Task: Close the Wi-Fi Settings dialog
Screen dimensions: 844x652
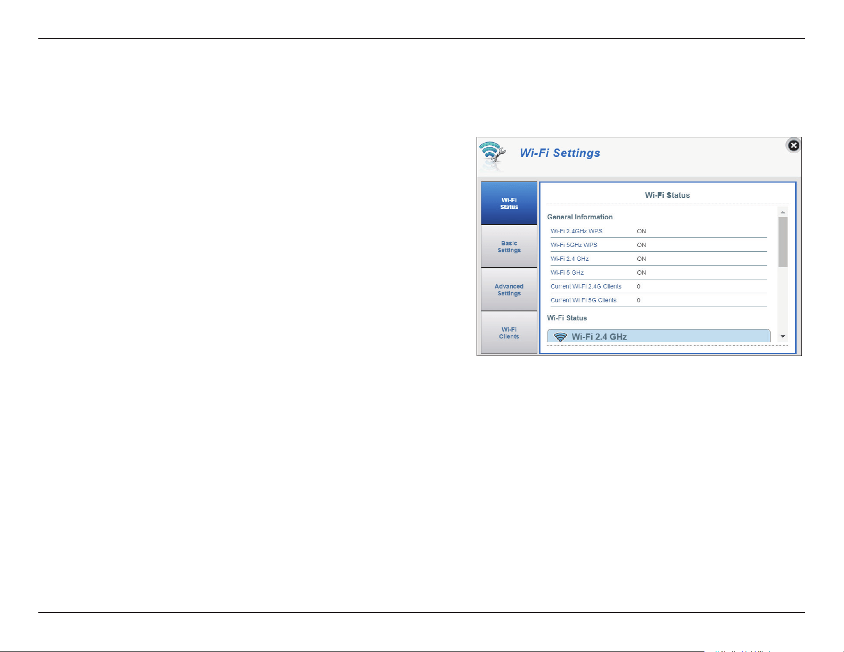Action: coord(793,145)
